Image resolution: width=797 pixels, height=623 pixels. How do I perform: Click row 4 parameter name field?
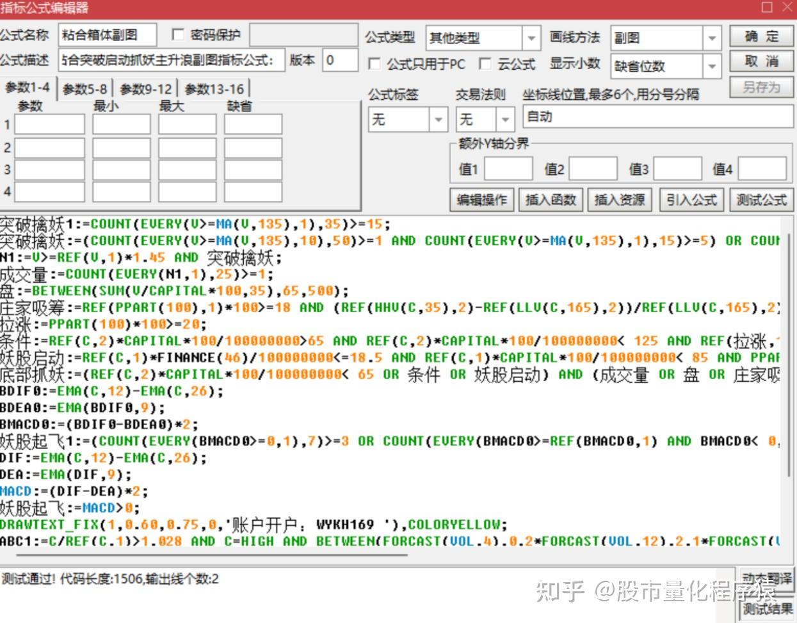click(49, 192)
